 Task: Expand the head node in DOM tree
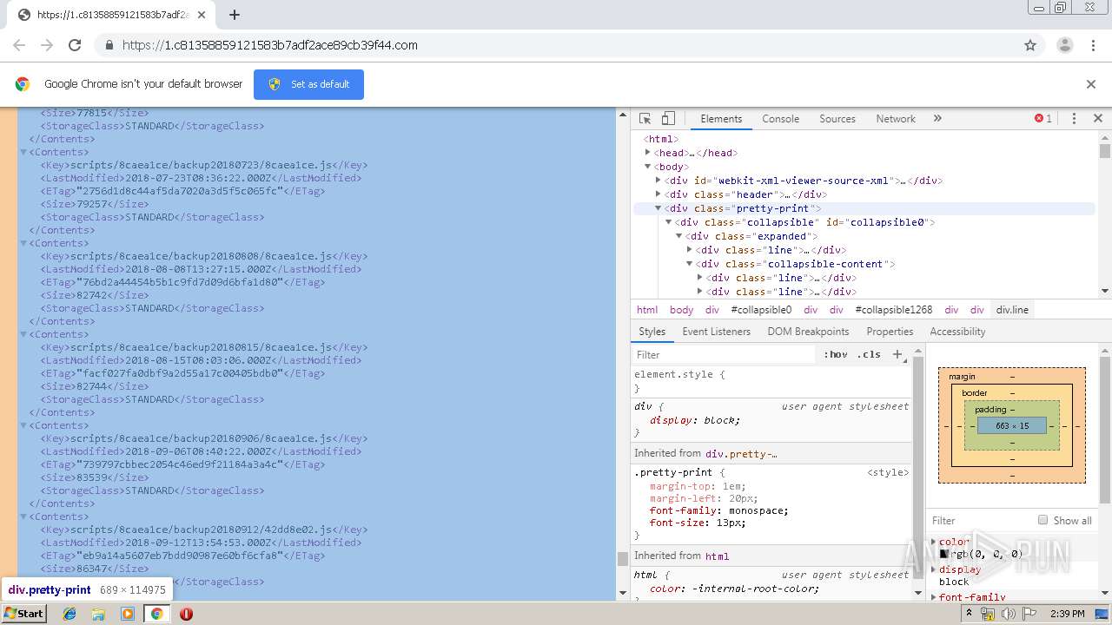(x=647, y=153)
